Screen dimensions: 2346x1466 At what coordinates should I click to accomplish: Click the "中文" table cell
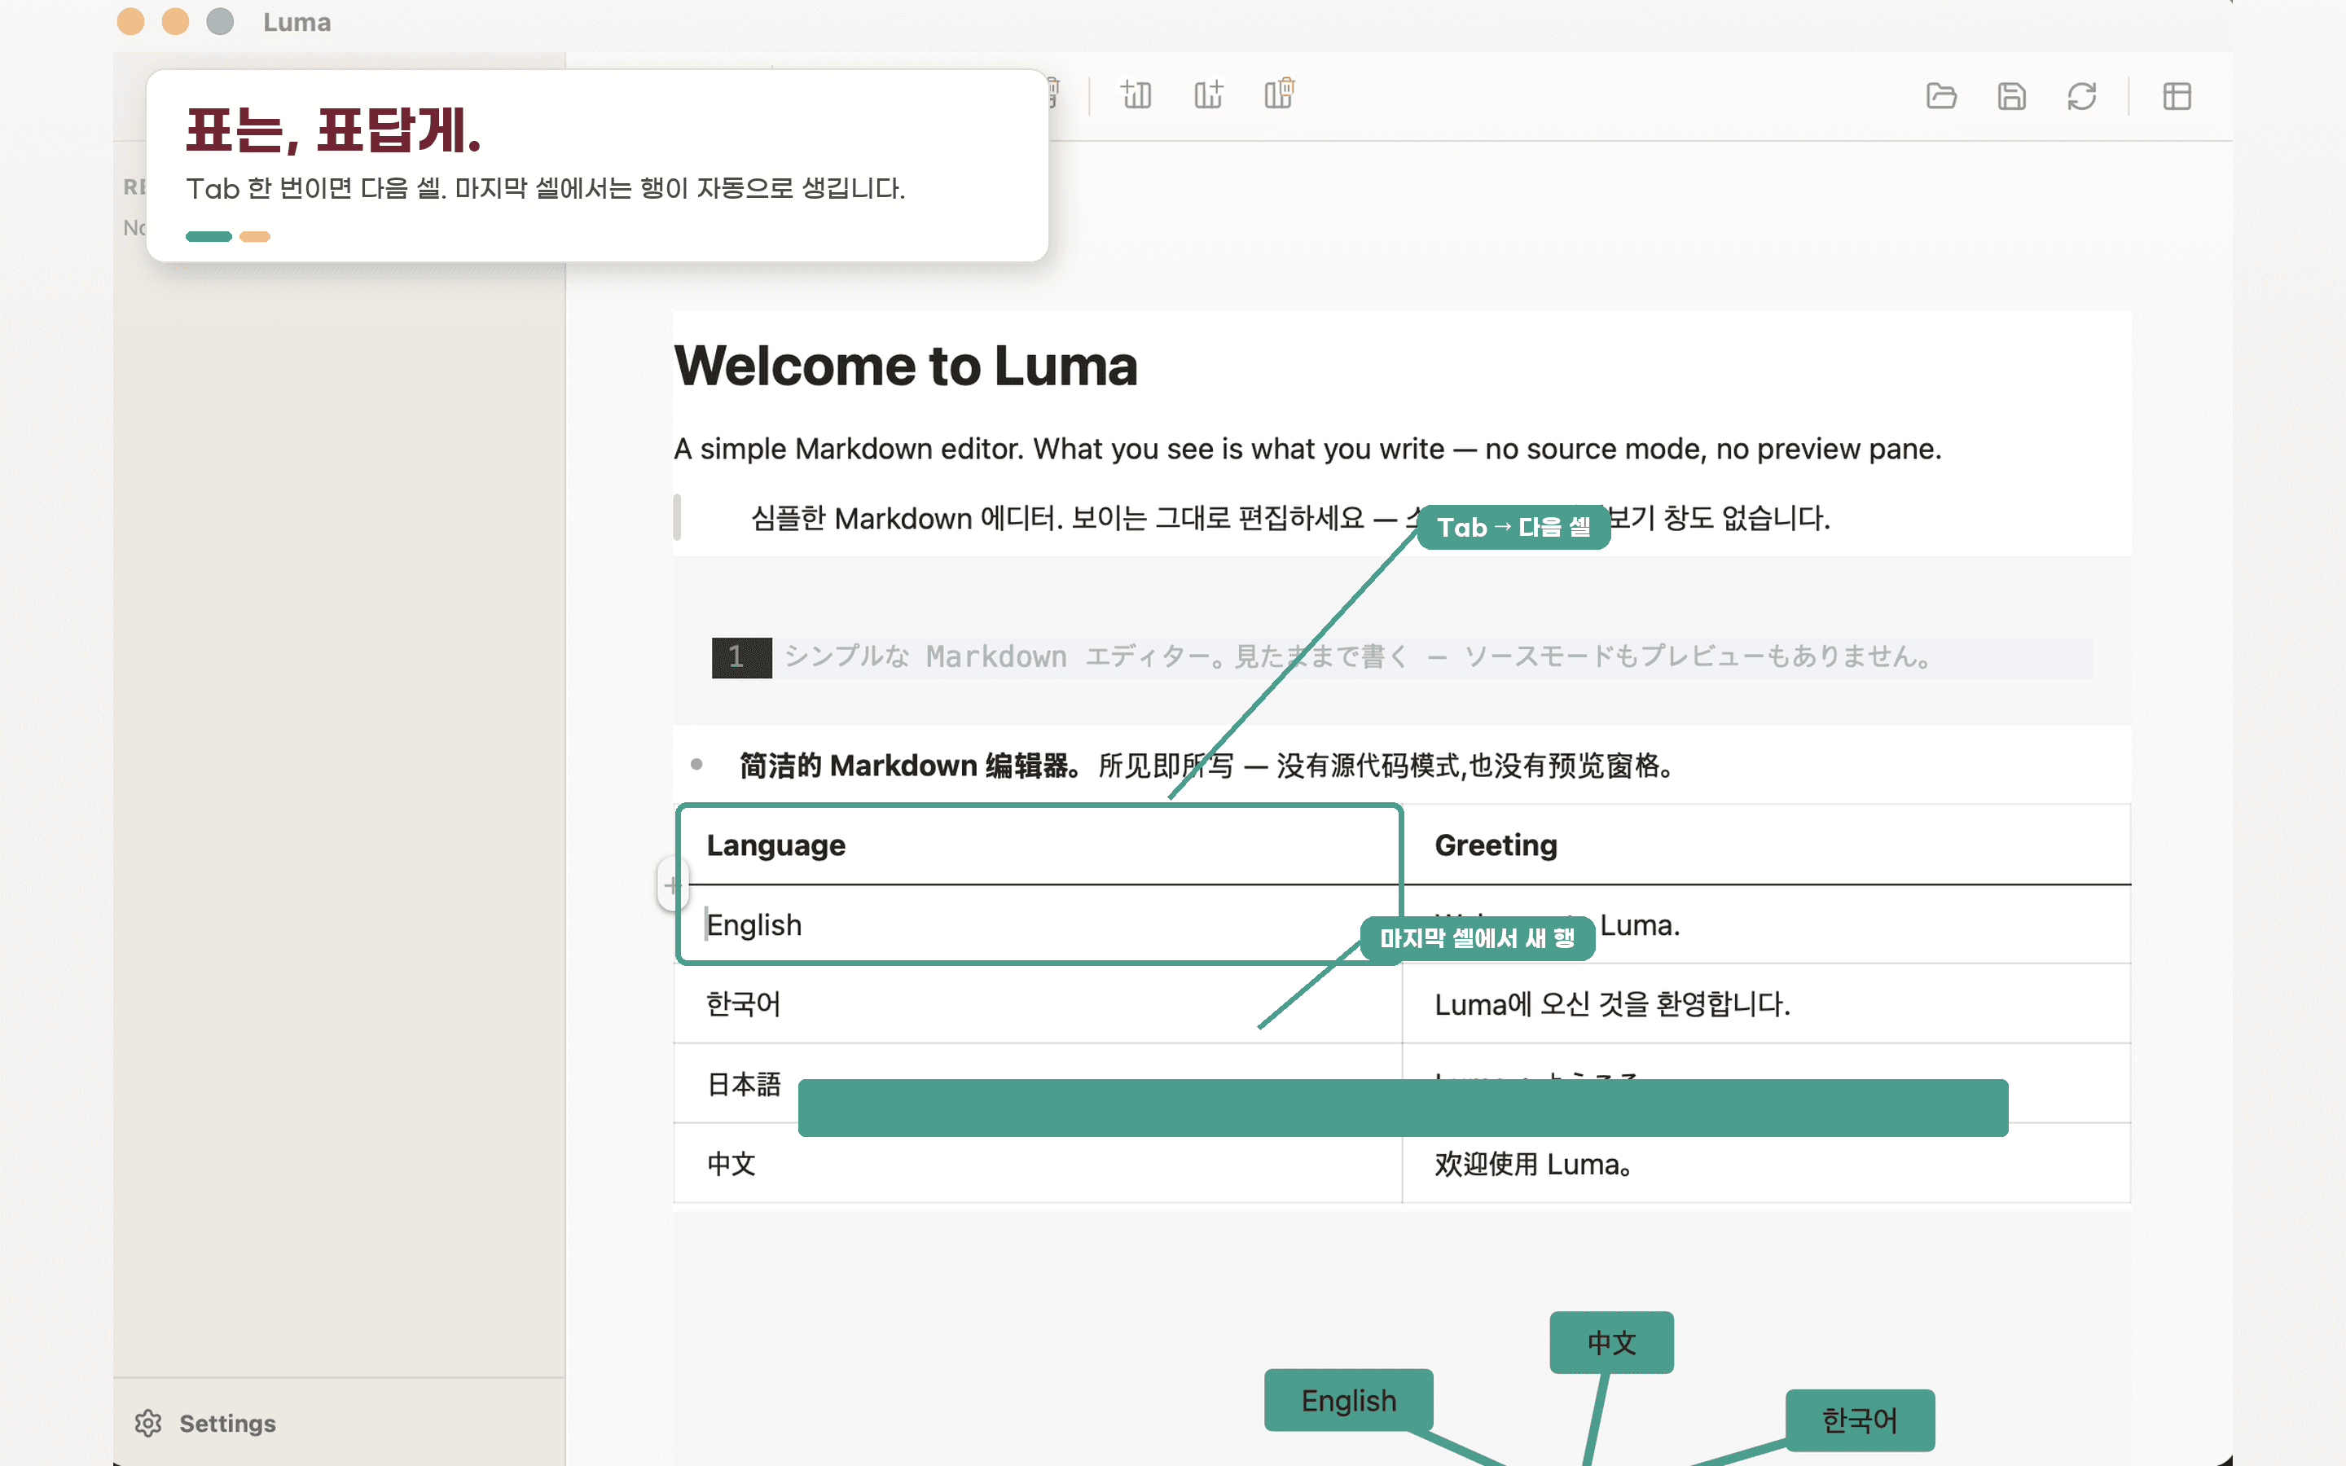tap(1039, 1164)
